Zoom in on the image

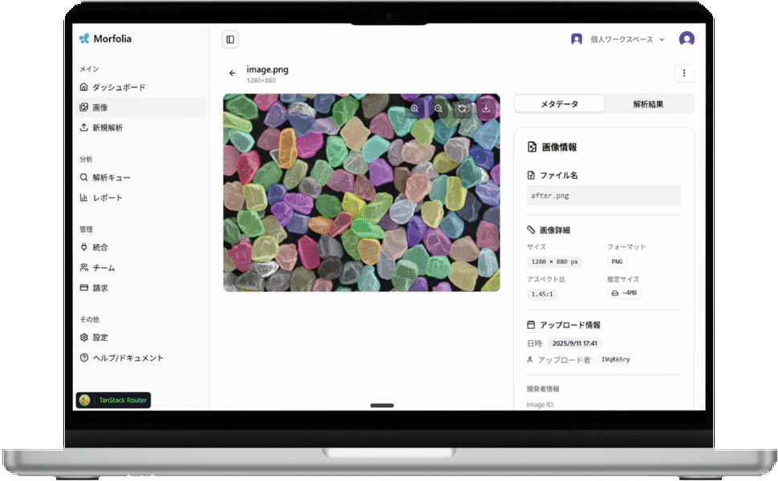coord(415,108)
